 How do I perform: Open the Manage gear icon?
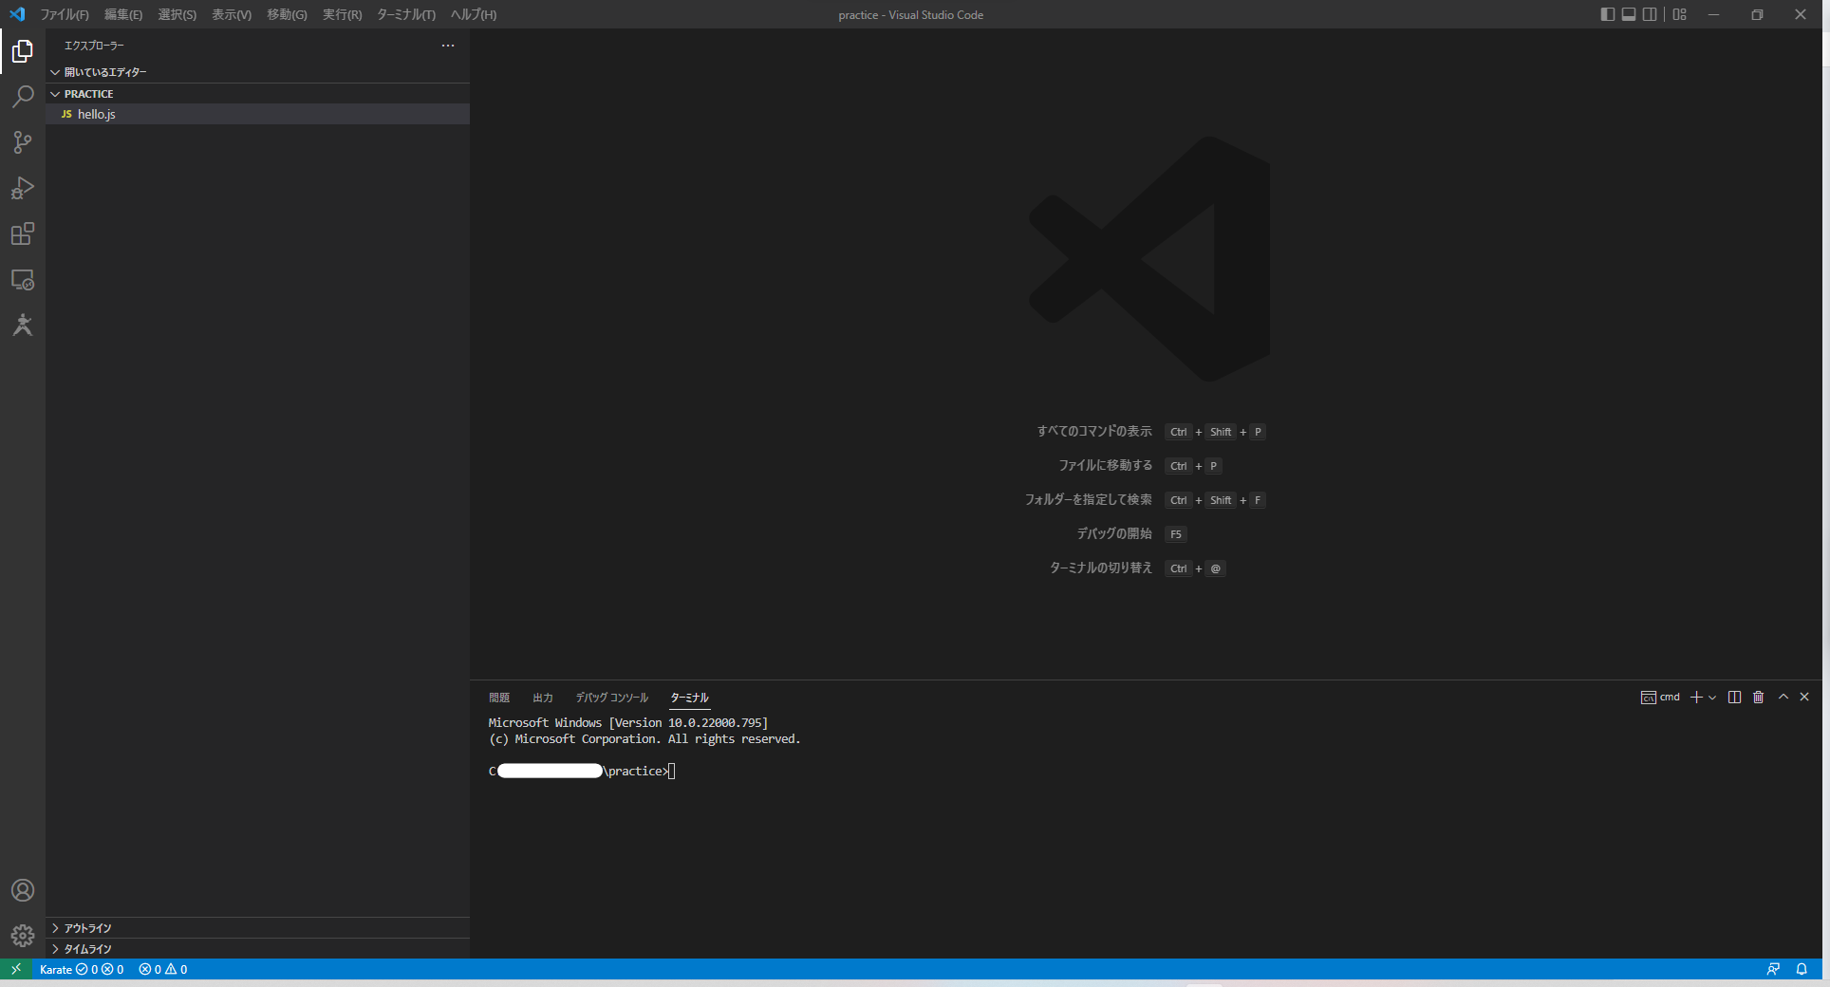[x=23, y=936]
